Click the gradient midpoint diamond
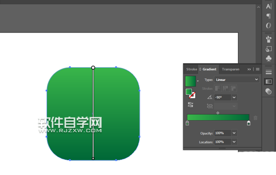The height and width of the screenshot is (175, 276). coord(218,113)
